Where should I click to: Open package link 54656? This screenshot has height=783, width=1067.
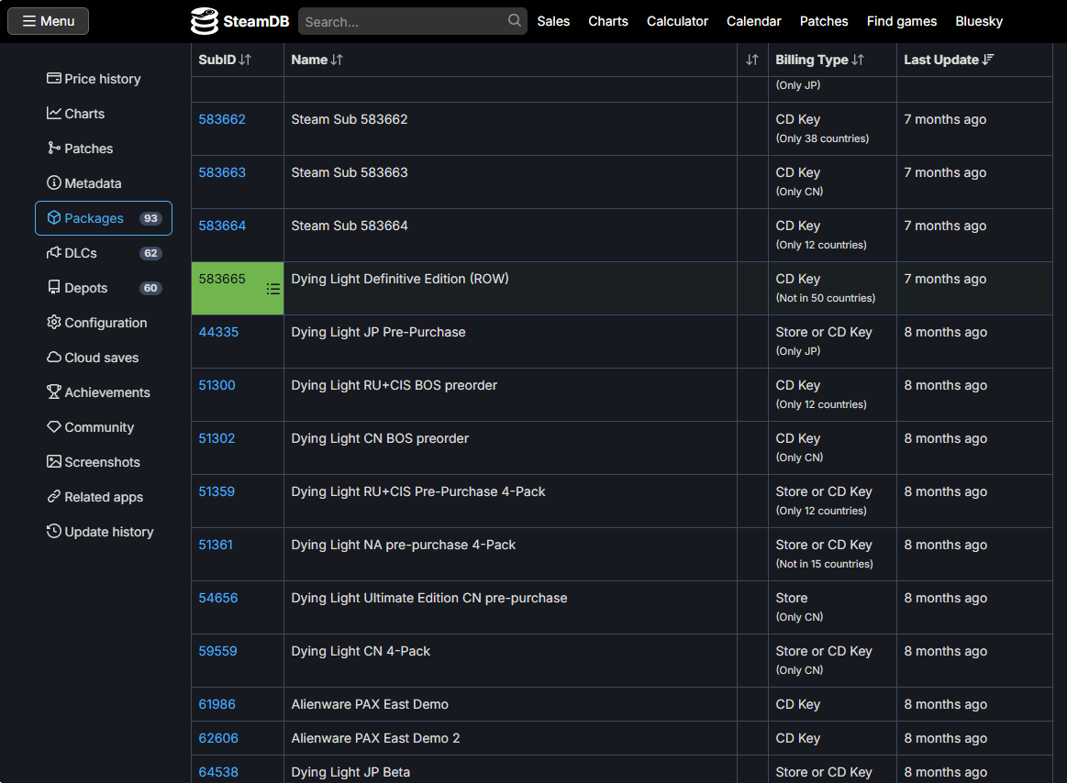click(217, 598)
